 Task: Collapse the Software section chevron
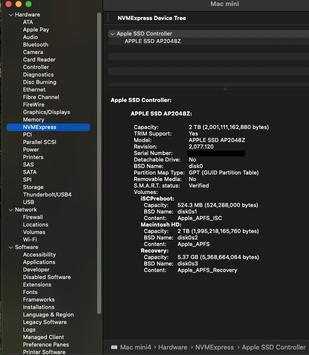(x=11, y=247)
